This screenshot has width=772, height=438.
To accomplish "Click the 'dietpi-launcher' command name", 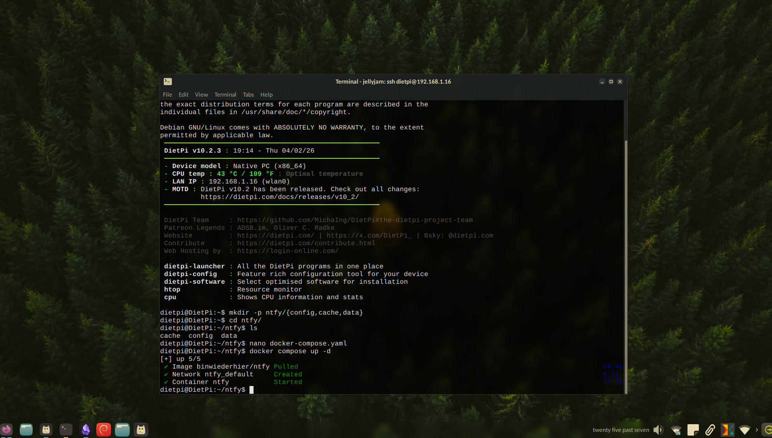I will point(195,266).
